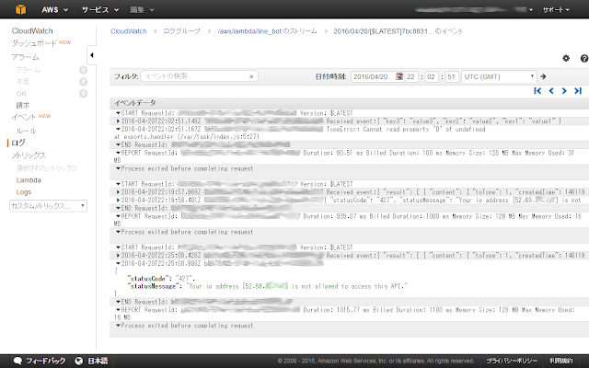Open ダッシュボード in sidebar

[x=34, y=43]
